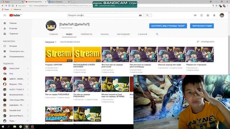230x129 pixels.
Task: Click Жесткое пвп на сервере pixel-world title
Action: coord(112,66)
